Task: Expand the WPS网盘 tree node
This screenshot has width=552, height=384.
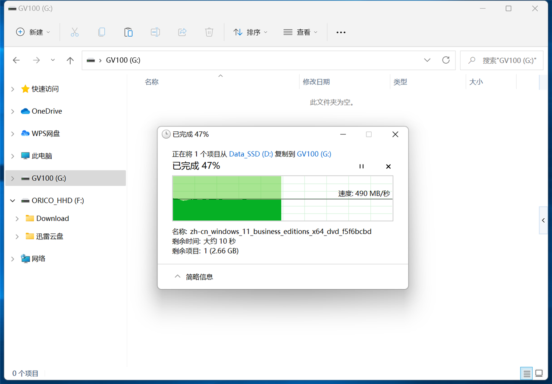Action: 13,133
